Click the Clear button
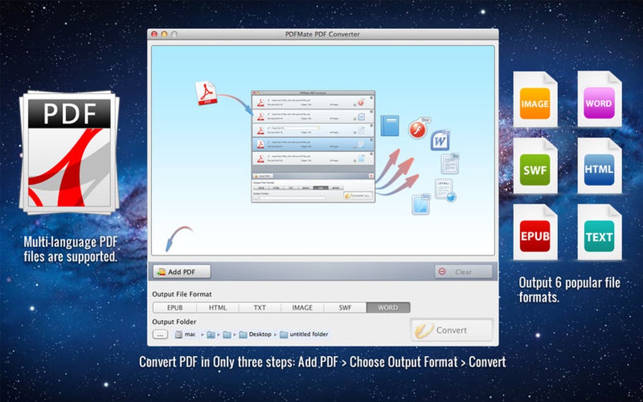This screenshot has height=402, width=643. coord(463,272)
